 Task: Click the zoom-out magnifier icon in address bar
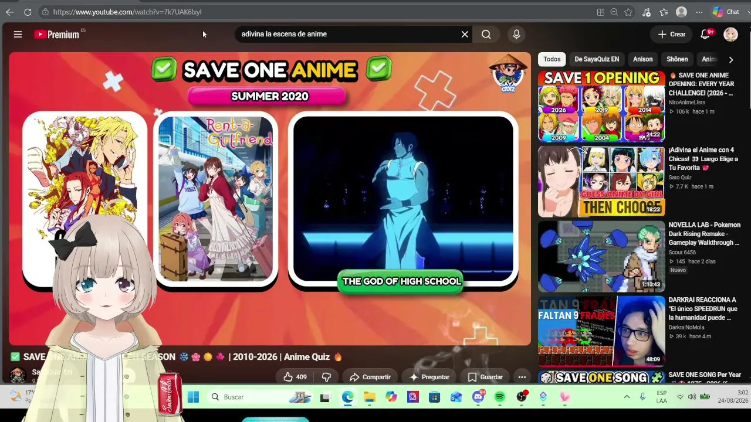(614, 12)
